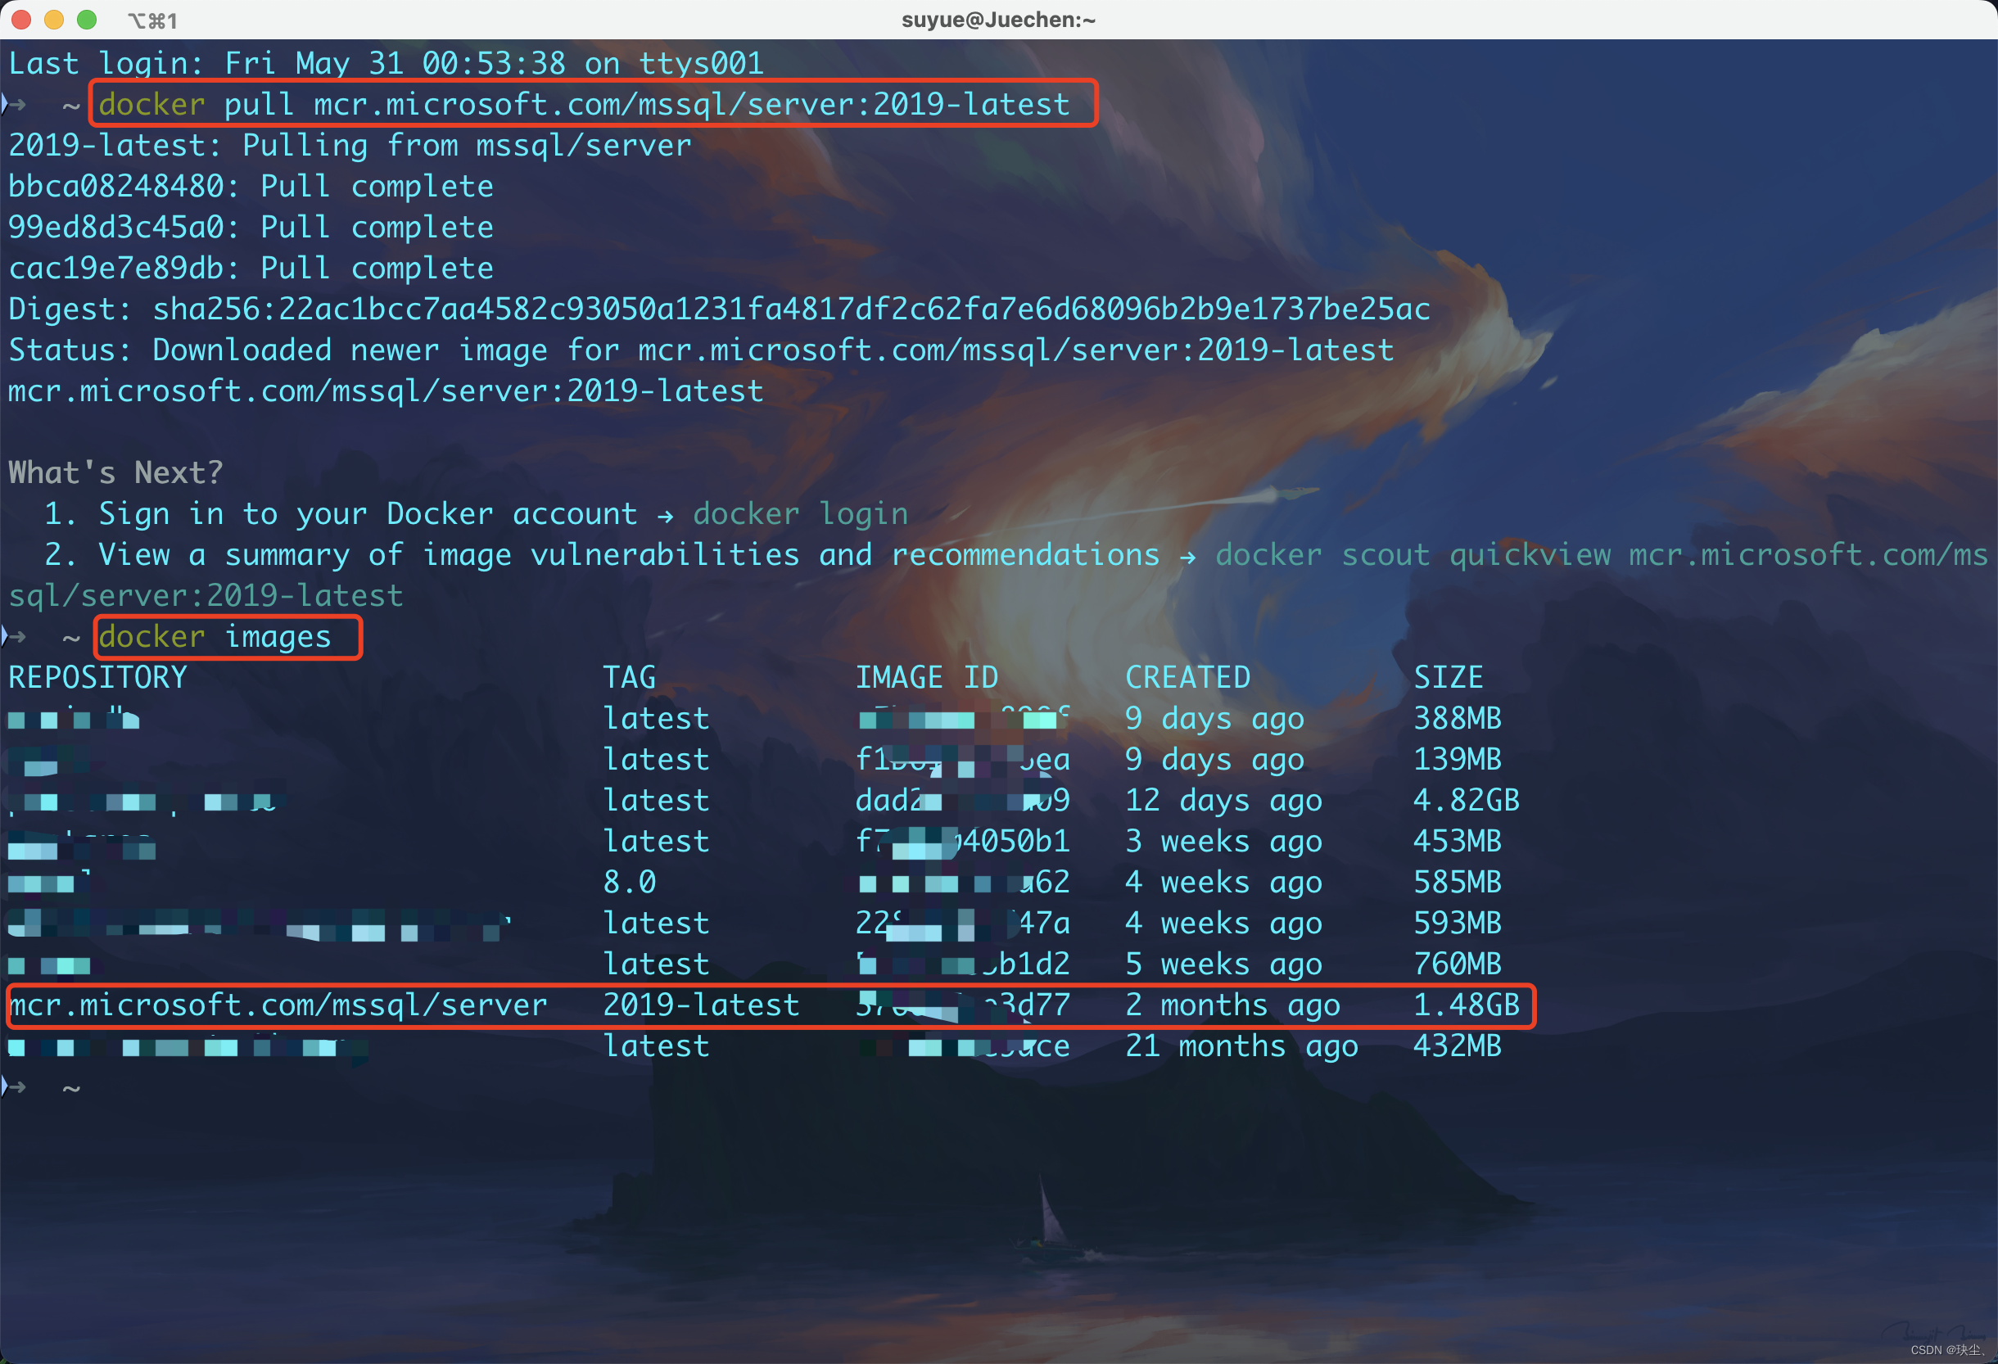Click the 'What's Next?' heading
The image size is (1998, 1364).
[116, 472]
